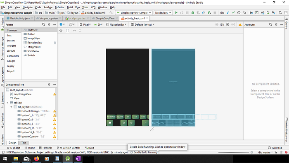Select Buttons category in Palette

tap(11, 41)
